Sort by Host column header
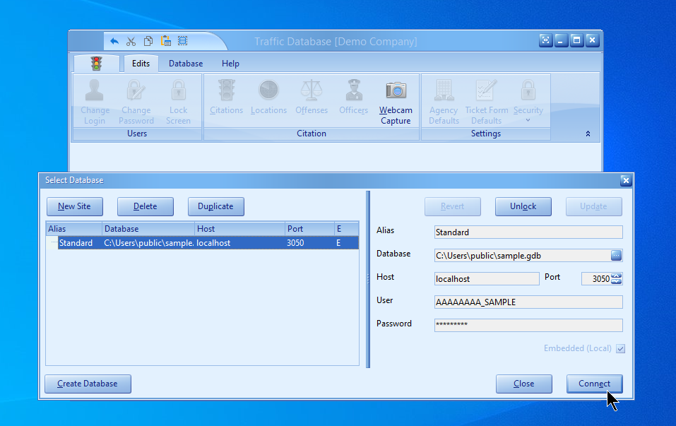The image size is (676, 426). tap(239, 229)
